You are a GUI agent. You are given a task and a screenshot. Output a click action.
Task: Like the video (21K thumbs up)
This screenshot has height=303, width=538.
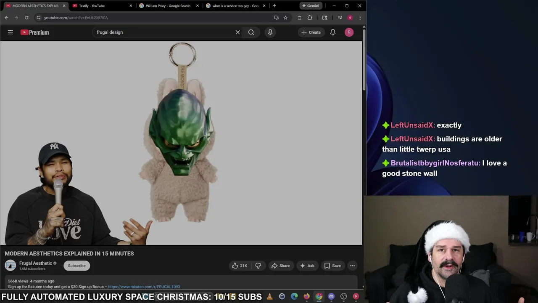239,266
